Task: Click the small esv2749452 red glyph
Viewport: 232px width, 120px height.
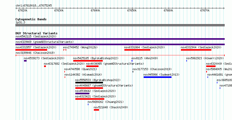Action: point(65,50)
